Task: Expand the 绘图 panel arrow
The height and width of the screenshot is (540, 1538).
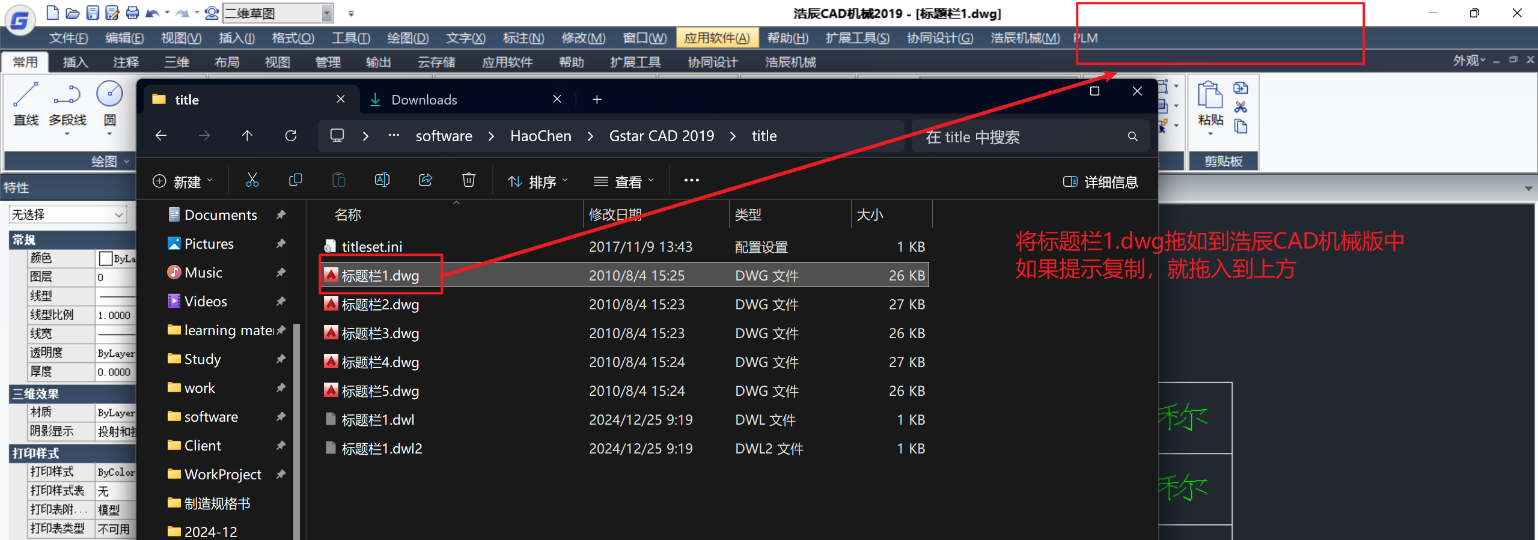Action: [x=127, y=161]
